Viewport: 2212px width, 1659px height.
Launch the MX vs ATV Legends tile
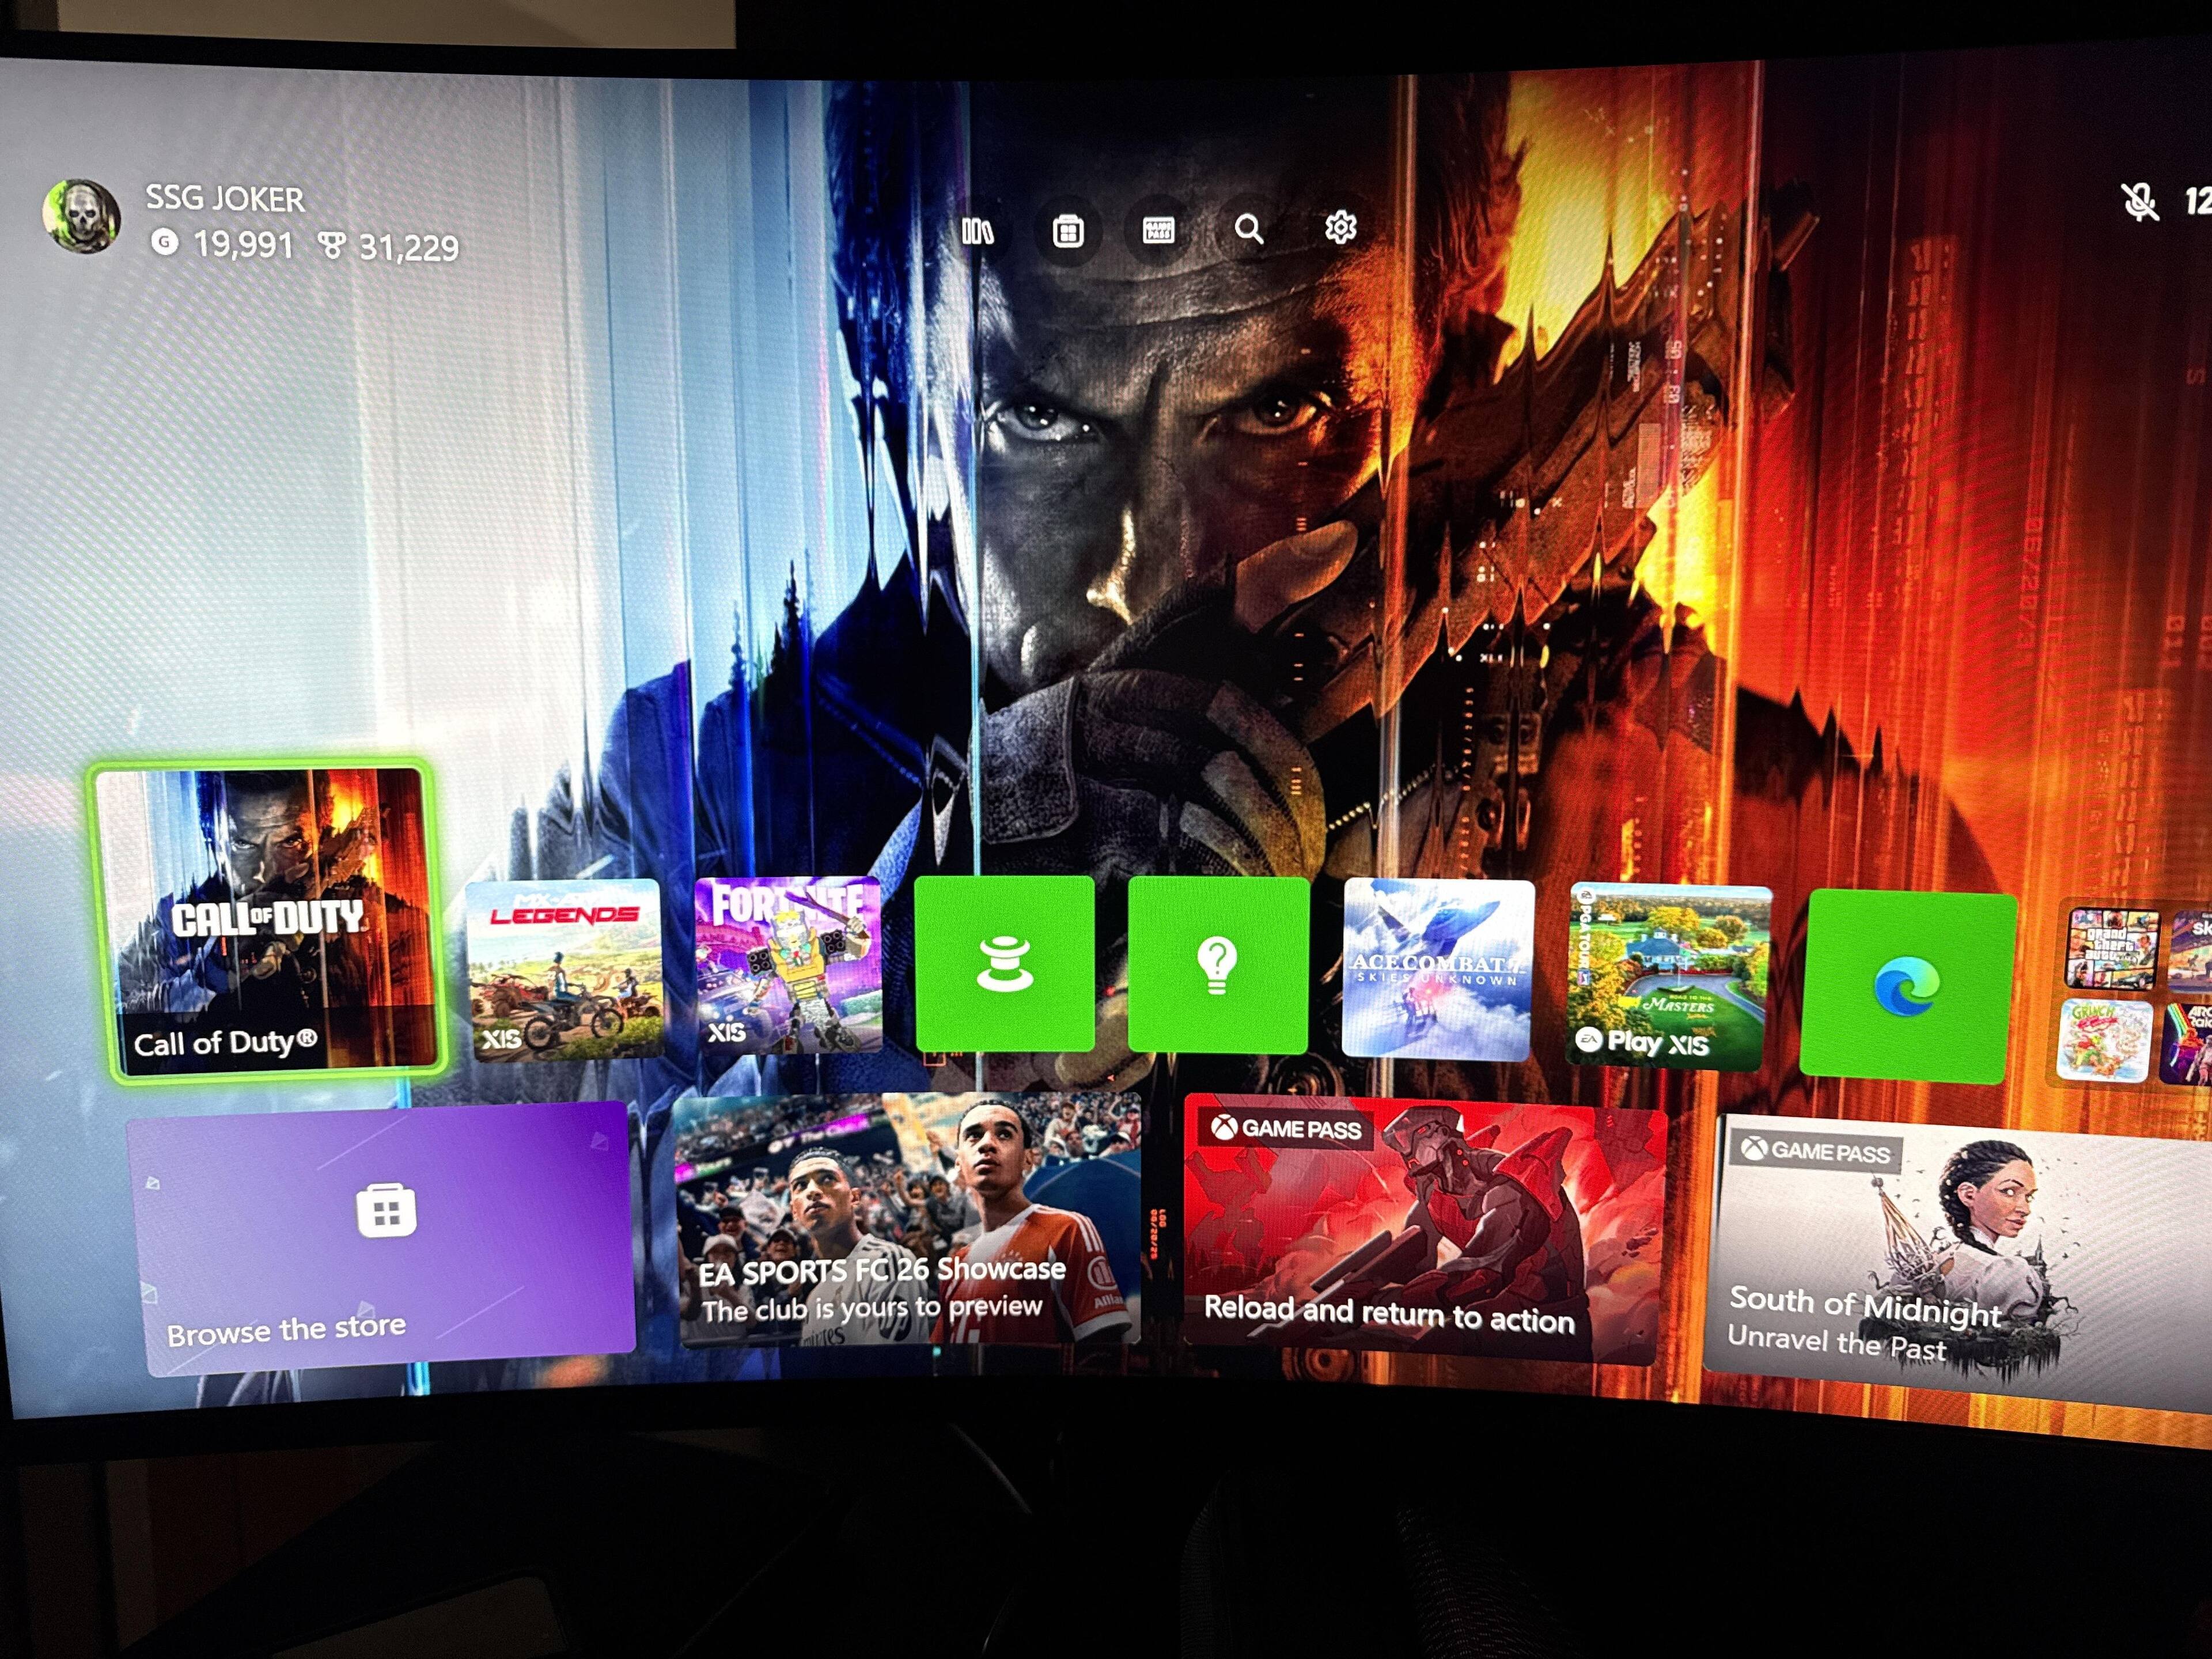tap(564, 968)
